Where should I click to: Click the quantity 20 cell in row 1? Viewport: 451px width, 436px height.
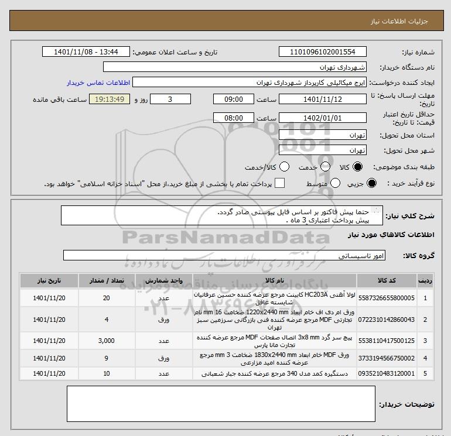pyautogui.click(x=107, y=298)
